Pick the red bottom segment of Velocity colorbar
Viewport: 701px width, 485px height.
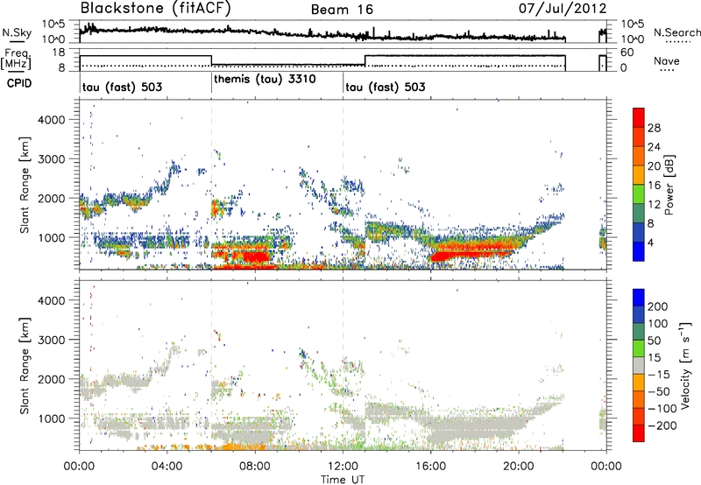pyautogui.click(x=639, y=433)
